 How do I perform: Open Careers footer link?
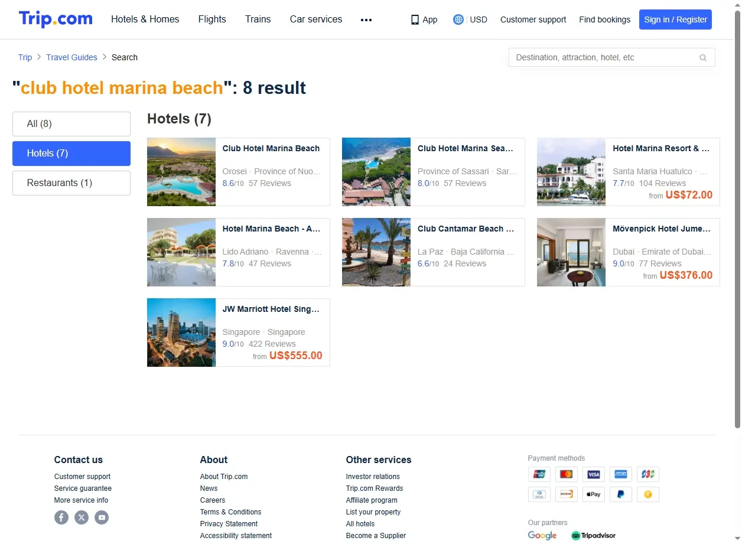tap(213, 500)
